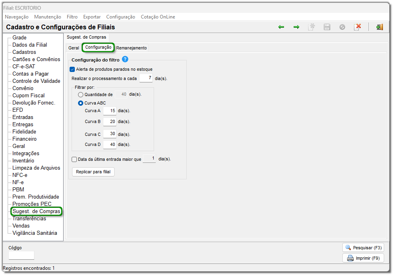The height and width of the screenshot is (275, 393).
Task: Click the save floppy disk icon
Action: [327, 27]
